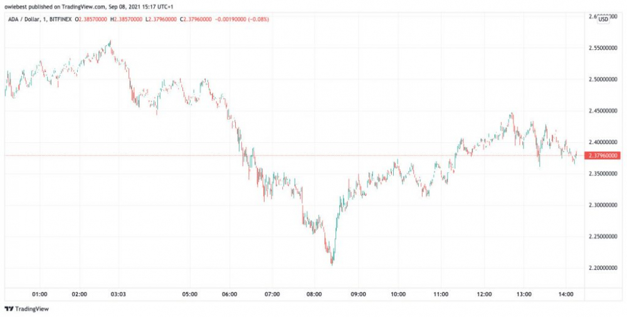Click the 05:00 time axis label
Viewport: 627px width, 317px height.
pyautogui.click(x=189, y=294)
